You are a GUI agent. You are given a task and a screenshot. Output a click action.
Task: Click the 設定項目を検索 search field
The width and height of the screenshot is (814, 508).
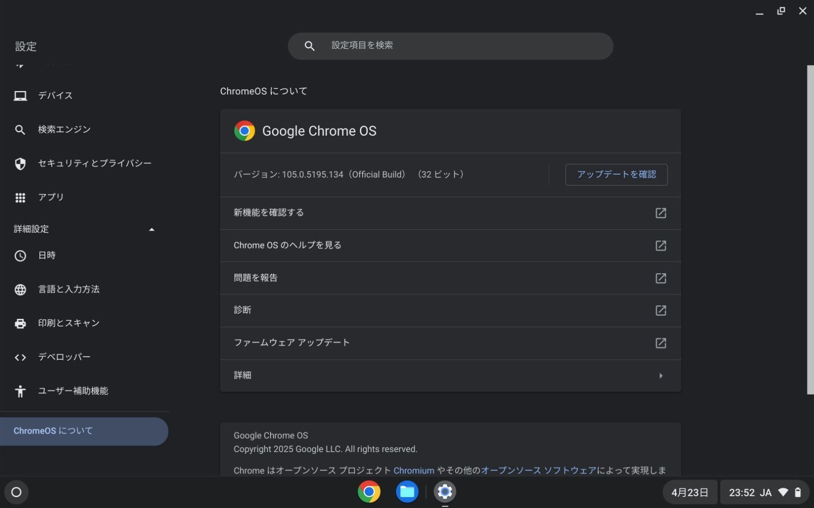tap(450, 46)
